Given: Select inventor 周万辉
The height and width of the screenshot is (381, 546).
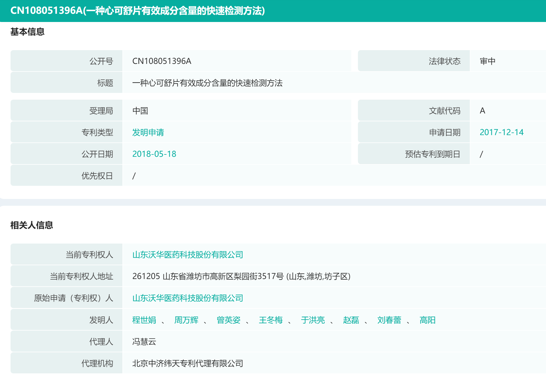Looking at the screenshot, I should [186, 320].
